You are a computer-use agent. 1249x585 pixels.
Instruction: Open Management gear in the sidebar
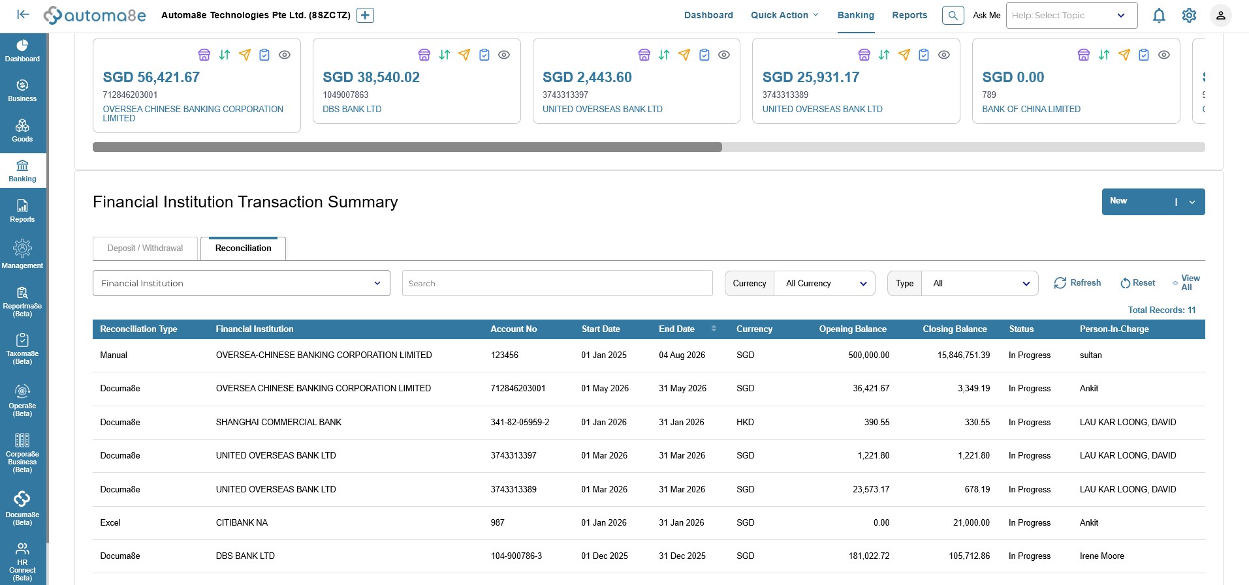pyautogui.click(x=22, y=254)
